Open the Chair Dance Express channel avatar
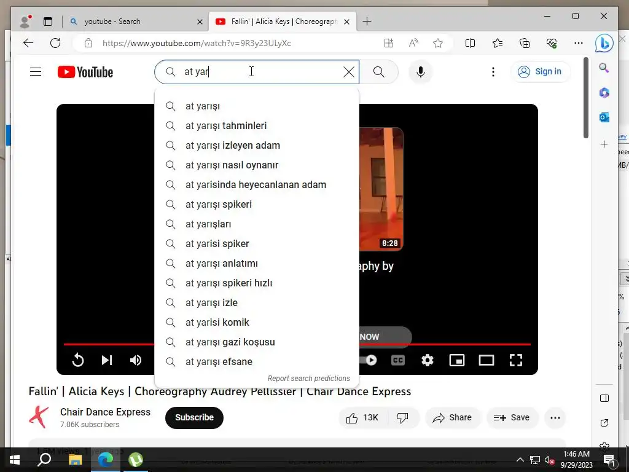 [x=39, y=417]
